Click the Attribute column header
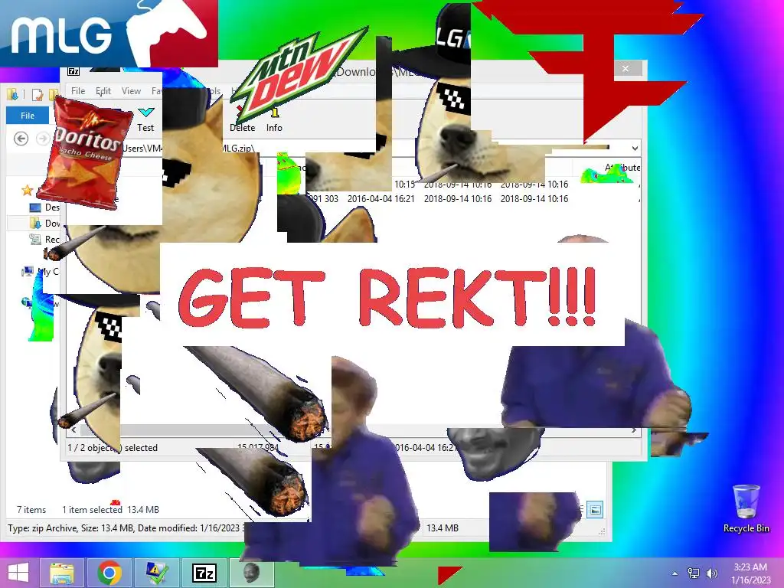 coord(622,168)
